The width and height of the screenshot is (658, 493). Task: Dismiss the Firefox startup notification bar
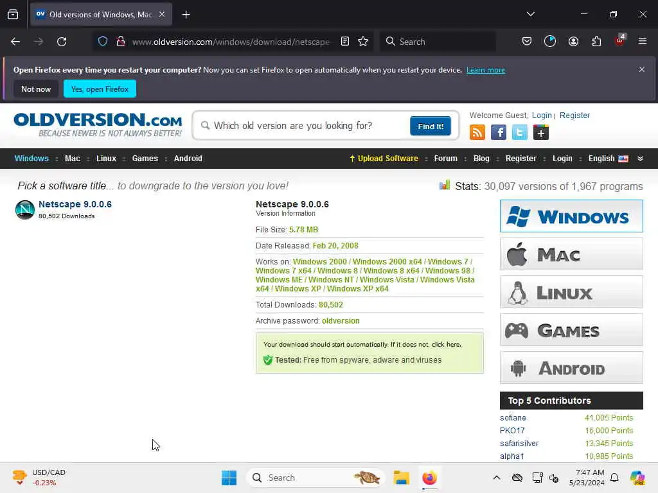click(642, 69)
